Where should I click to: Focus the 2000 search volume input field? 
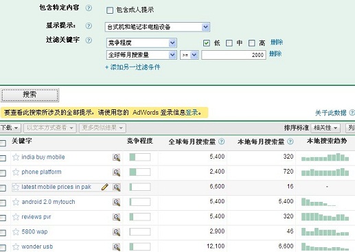tap(233, 55)
